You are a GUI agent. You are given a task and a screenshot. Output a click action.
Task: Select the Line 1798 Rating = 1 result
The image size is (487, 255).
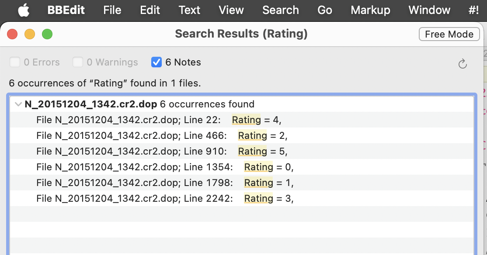point(242,183)
